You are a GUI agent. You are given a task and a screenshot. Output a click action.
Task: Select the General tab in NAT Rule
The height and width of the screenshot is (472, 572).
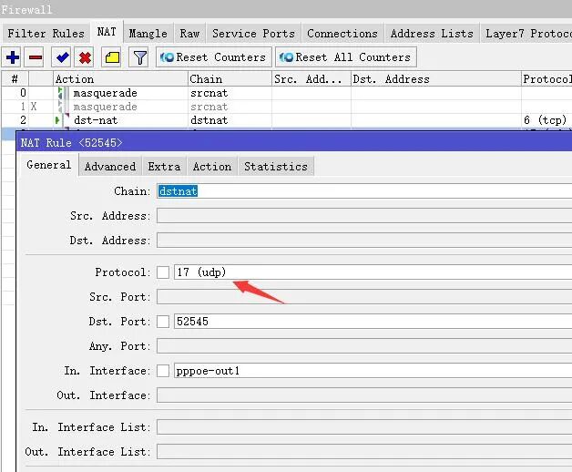[x=49, y=165]
